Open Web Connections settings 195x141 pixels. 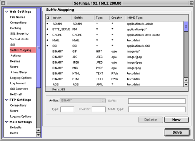click(18, 23)
